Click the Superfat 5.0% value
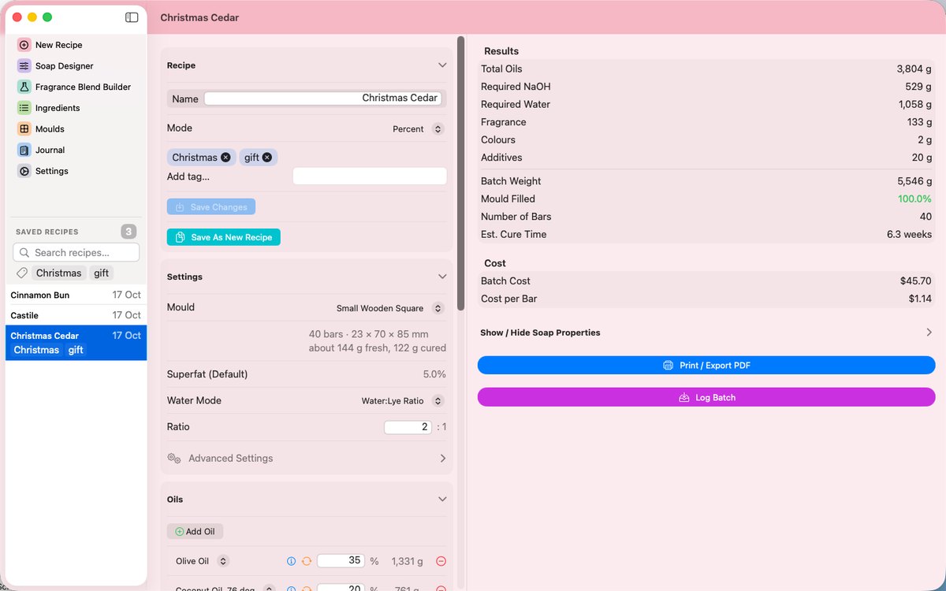The width and height of the screenshot is (946, 591). point(434,374)
